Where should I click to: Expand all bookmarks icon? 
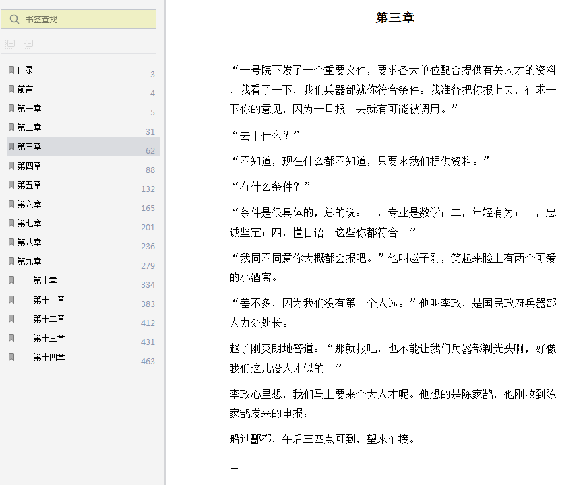tap(10, 44)
